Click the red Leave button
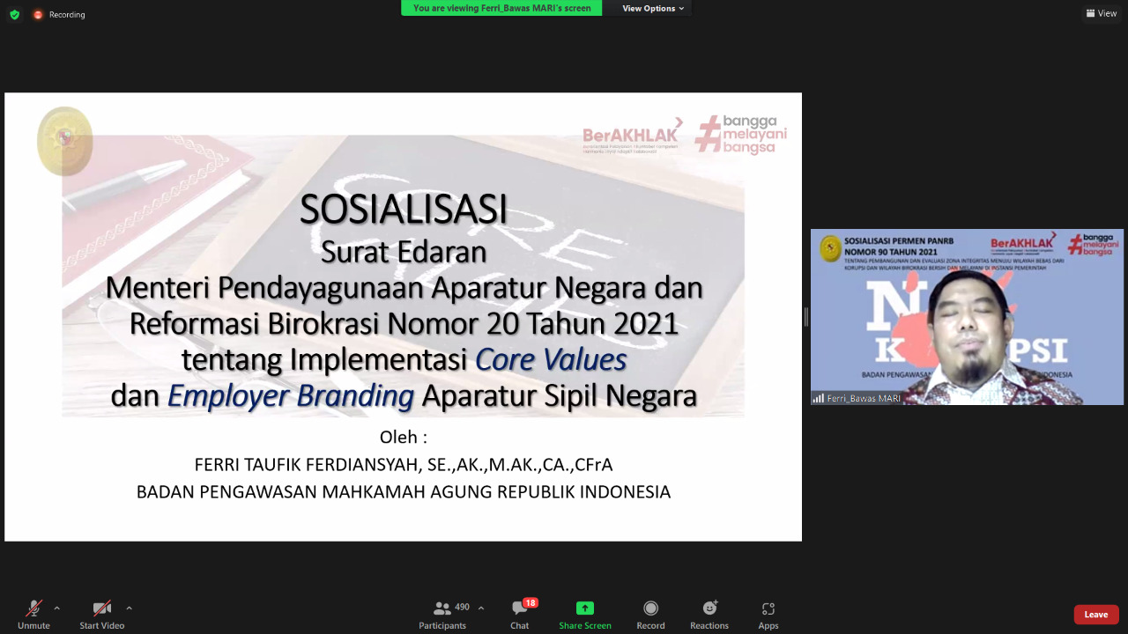The width and height of the screenshot is (1128, 634). point(1095,615)
